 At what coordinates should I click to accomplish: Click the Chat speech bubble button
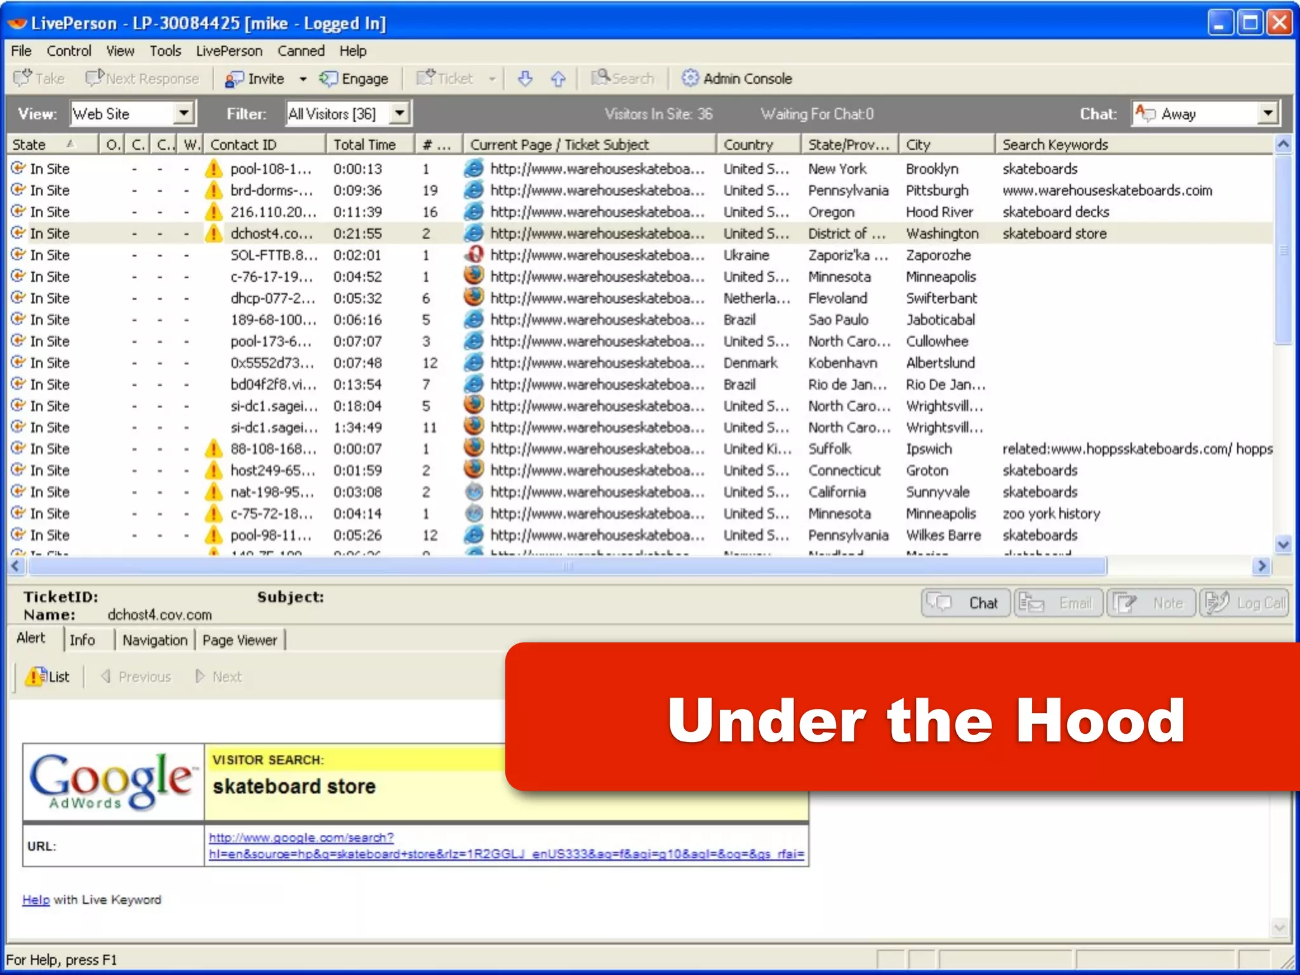click(965, 603)
